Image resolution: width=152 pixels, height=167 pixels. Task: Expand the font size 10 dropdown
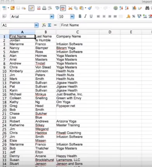72,16
